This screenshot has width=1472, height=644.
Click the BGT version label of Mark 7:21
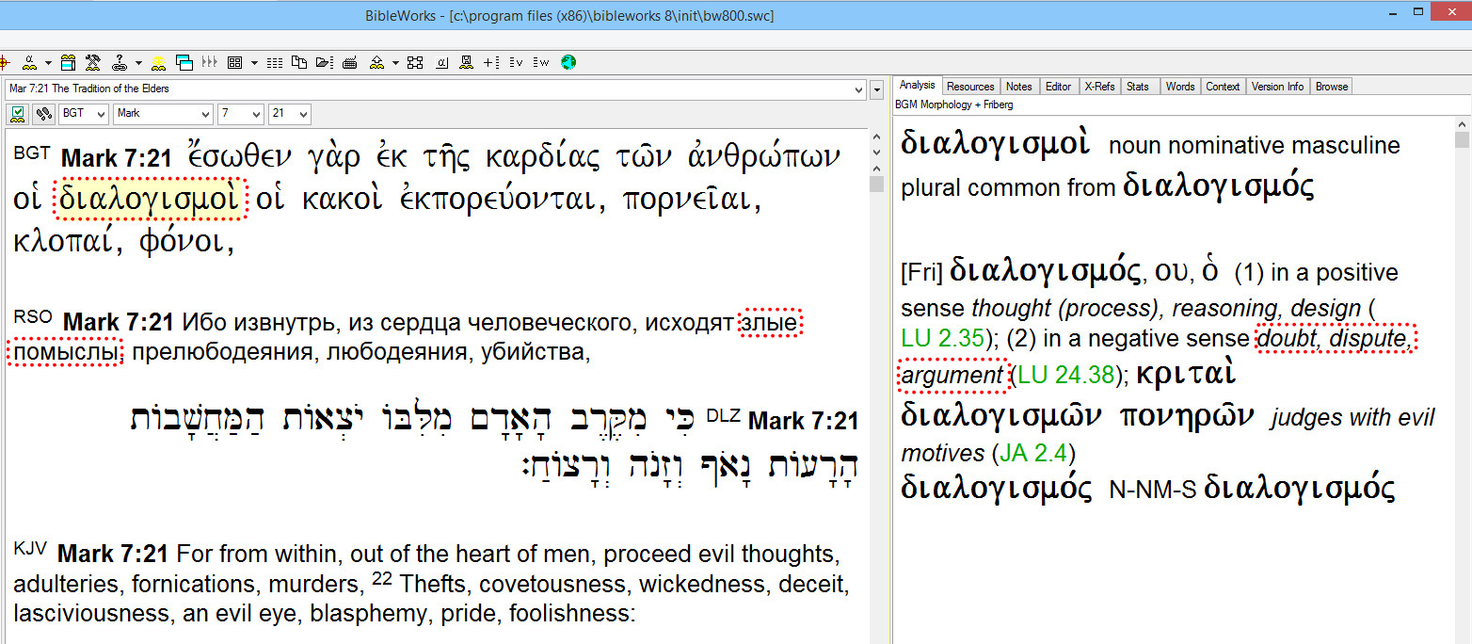32,152
